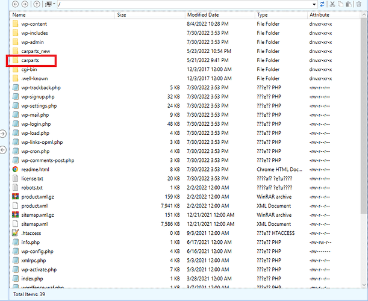Sort files by Name column
Screen dimensions: 368x301
(x=62, y=15)
